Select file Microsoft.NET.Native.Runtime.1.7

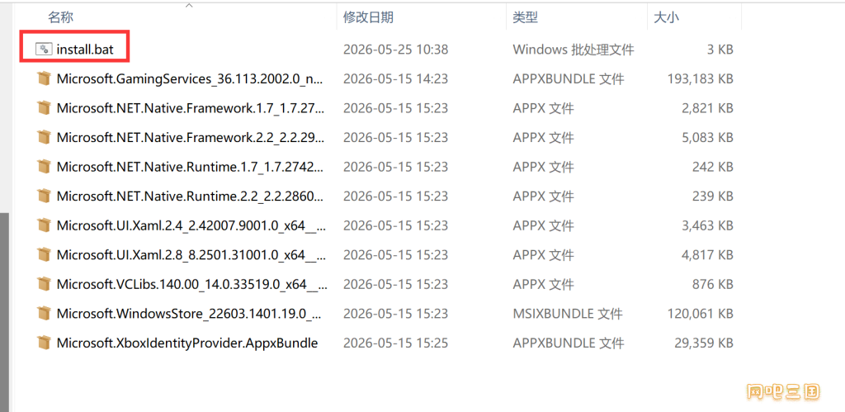pyautogui.click(x=191, y=167)
